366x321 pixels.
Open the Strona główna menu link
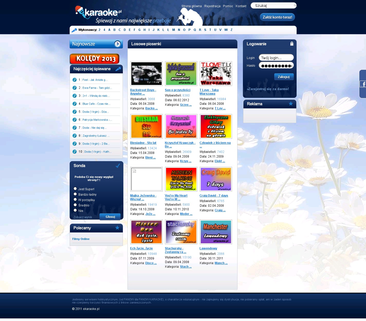[x=191, y=6]
